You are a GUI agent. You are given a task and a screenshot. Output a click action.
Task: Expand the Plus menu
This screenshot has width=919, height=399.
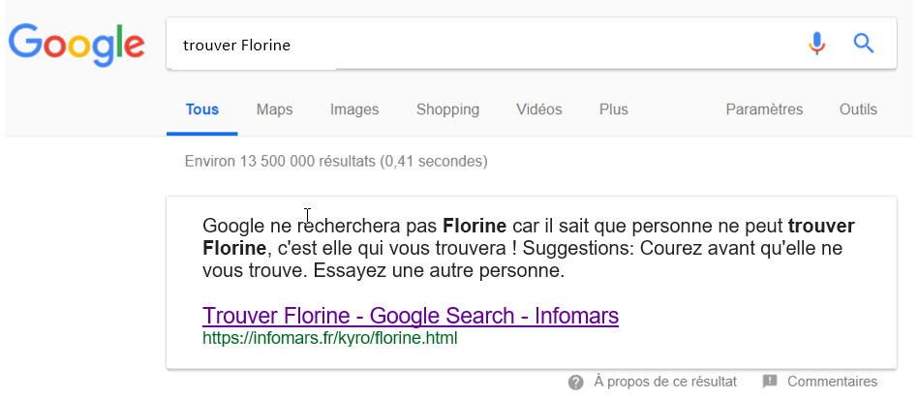613,109
